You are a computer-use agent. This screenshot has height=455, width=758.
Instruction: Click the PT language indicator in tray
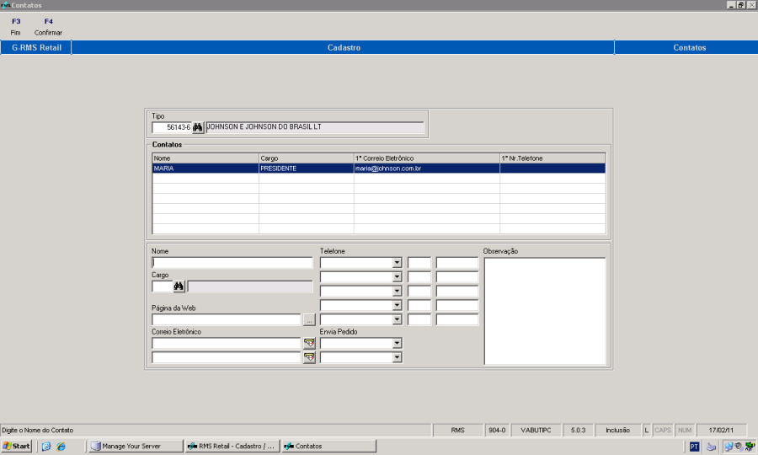point(694,447)
